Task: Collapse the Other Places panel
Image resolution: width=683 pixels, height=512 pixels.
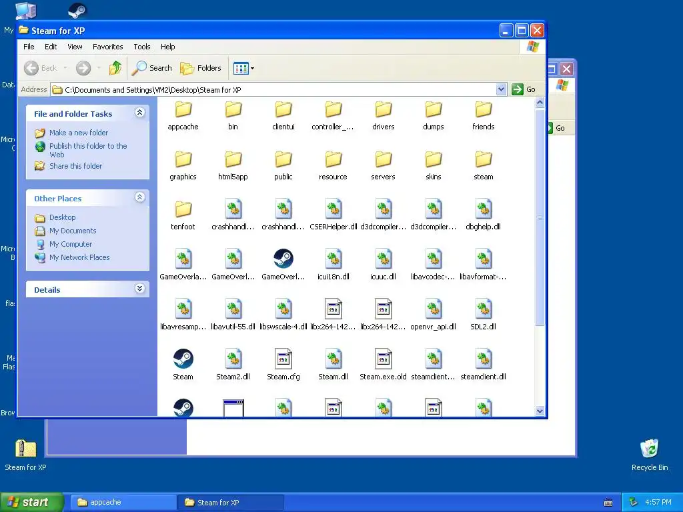Action: tap(139, 197)
